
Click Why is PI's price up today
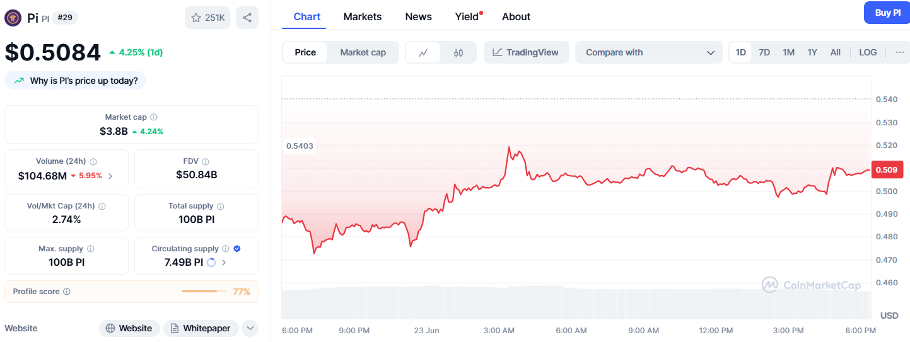click(76, 81)
